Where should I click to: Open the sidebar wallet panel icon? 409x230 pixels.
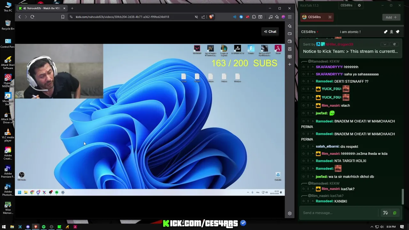click(x=289, y=41)
